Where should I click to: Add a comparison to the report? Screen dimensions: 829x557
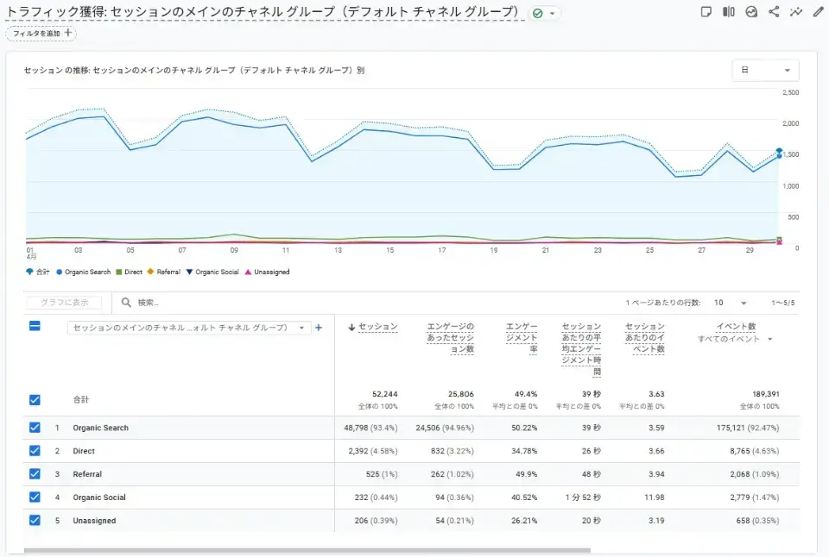[x=729, y=11]
